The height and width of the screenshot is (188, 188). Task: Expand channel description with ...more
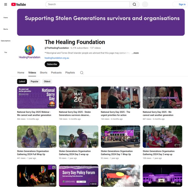135,53
